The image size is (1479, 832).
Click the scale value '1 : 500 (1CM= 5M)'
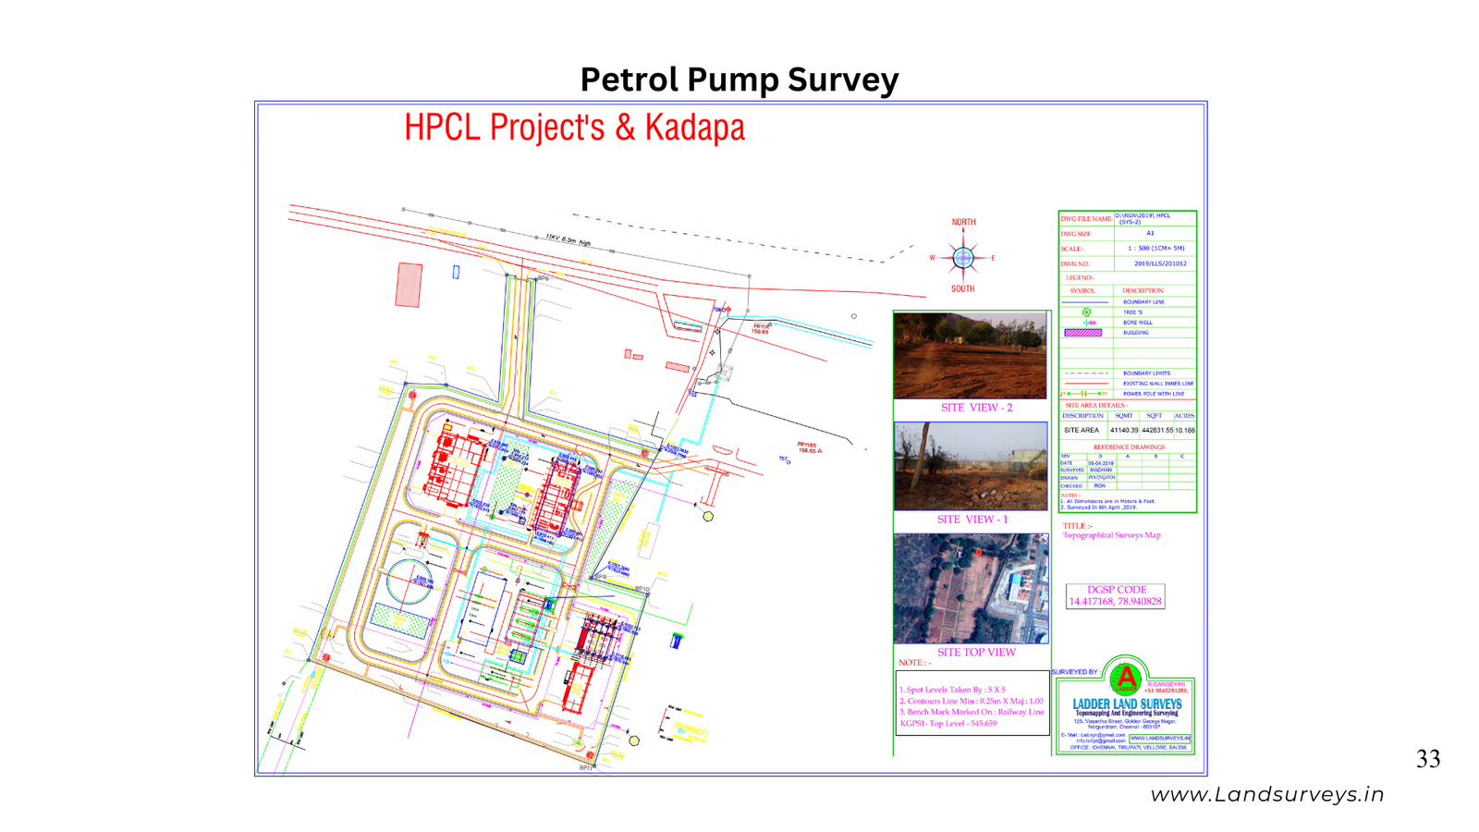[1155, 249]
